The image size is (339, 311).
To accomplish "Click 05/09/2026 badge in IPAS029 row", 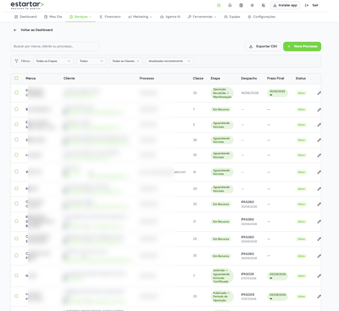I will [278, 276].
